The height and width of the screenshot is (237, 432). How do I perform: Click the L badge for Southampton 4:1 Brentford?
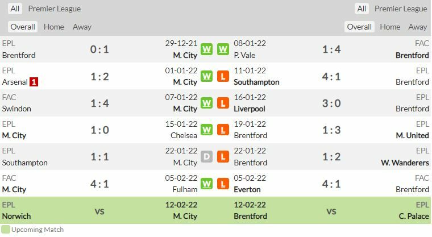[x=223, y=76]
